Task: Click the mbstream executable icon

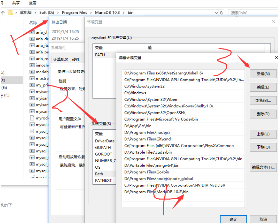Action: (32, 79)
